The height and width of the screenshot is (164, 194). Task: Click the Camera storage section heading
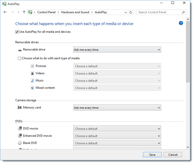pos(26,100)
